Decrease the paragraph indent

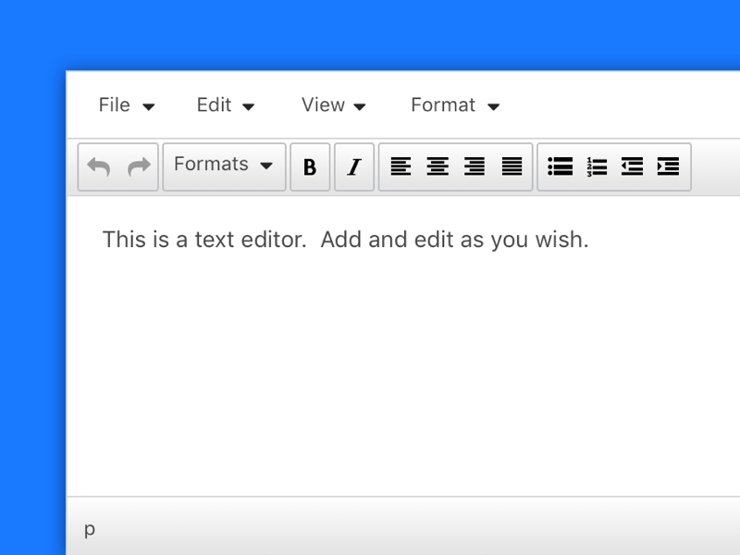point(633,166)
